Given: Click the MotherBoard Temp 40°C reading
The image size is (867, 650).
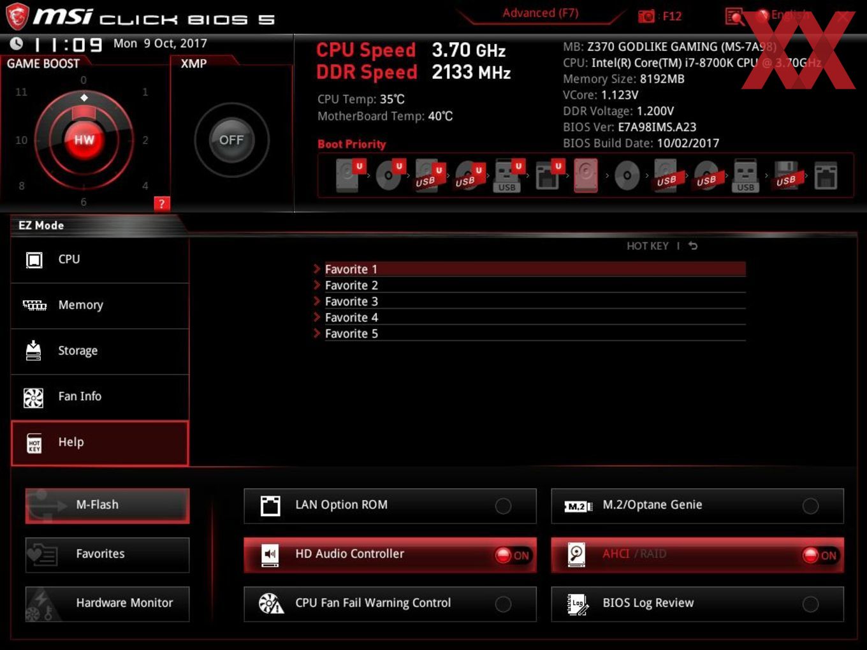Looking at the screenshot, I should pyautogui.click(x=385, y=116).
